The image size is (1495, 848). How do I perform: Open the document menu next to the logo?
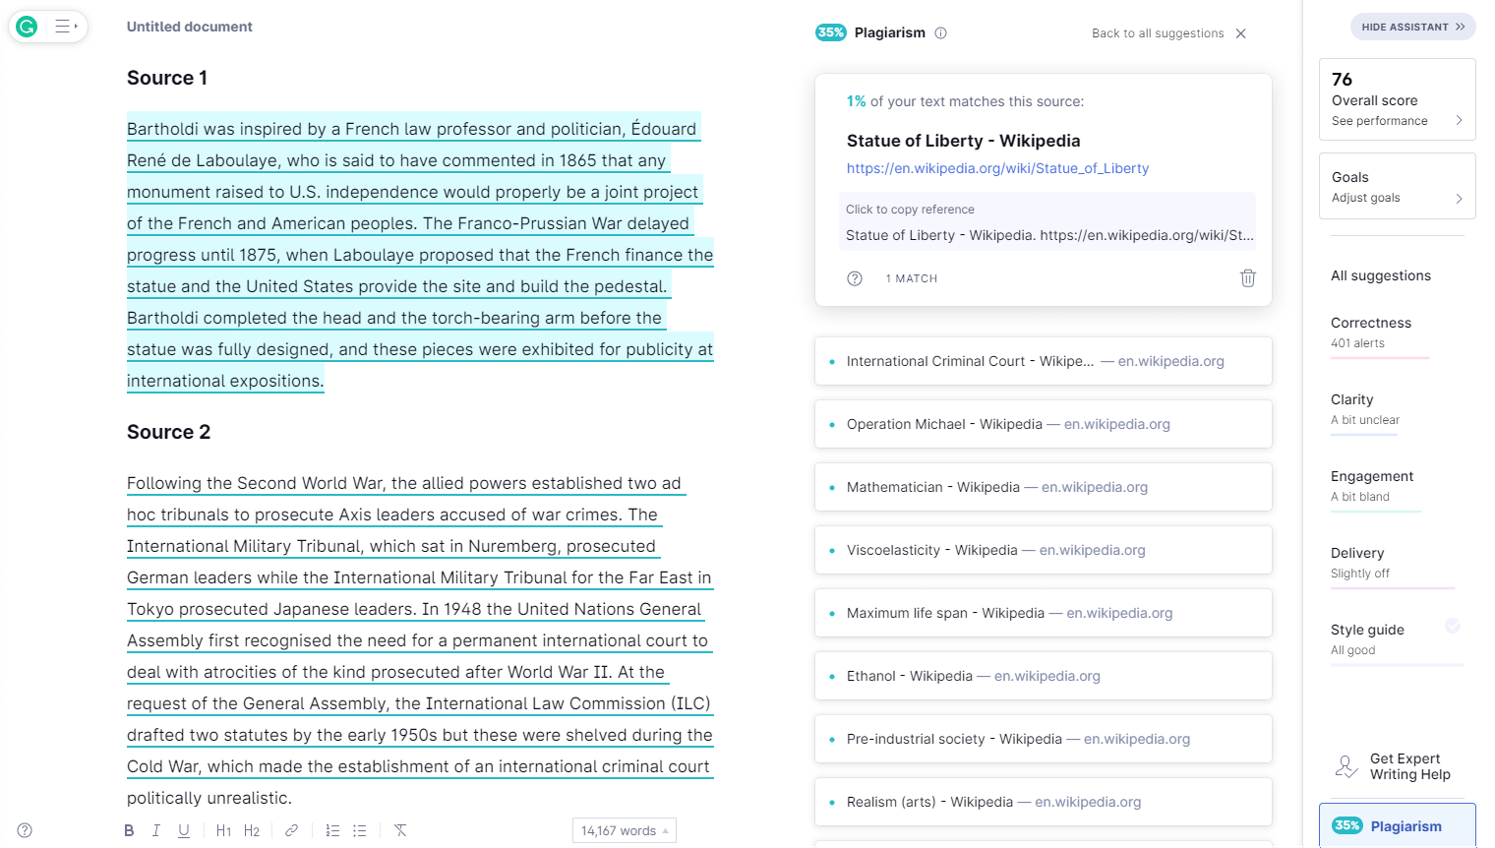pos(66,27)
